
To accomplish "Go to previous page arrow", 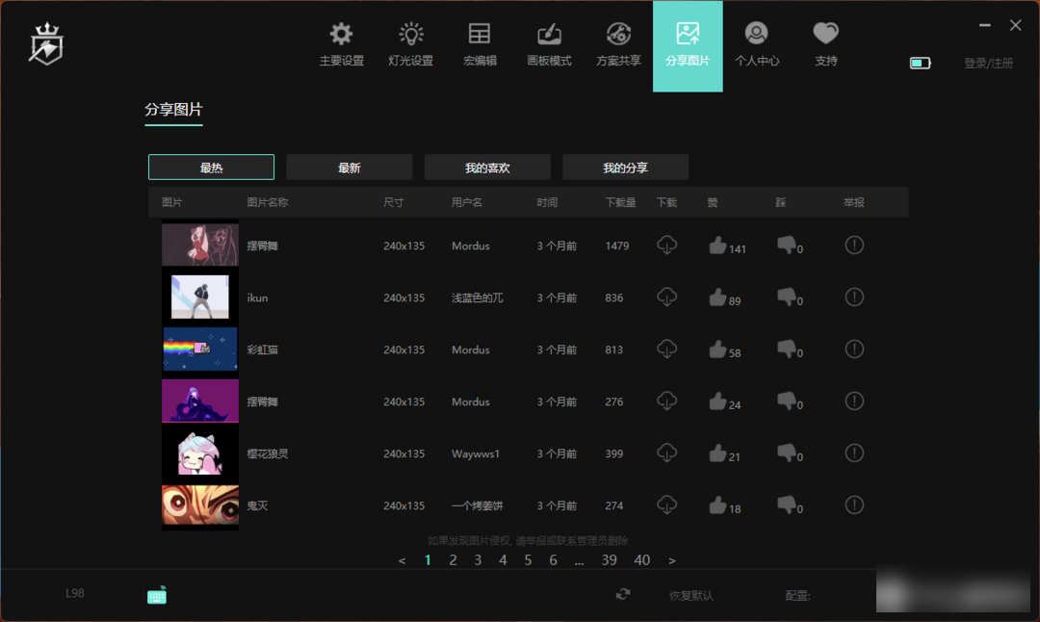I will click(402, 561).
